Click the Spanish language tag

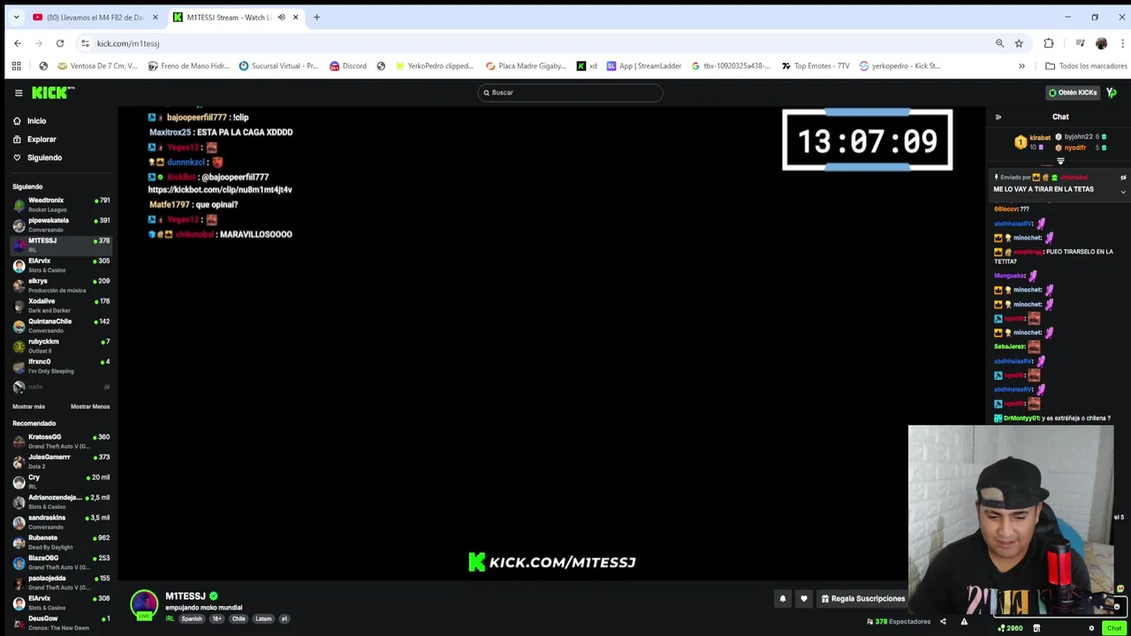click(x=192, y=619)
